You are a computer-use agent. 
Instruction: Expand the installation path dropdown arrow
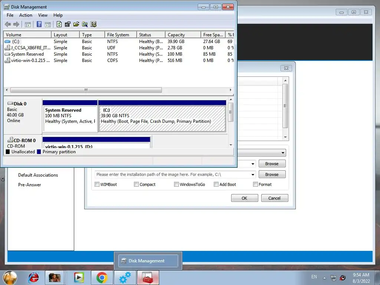[253, 174]
